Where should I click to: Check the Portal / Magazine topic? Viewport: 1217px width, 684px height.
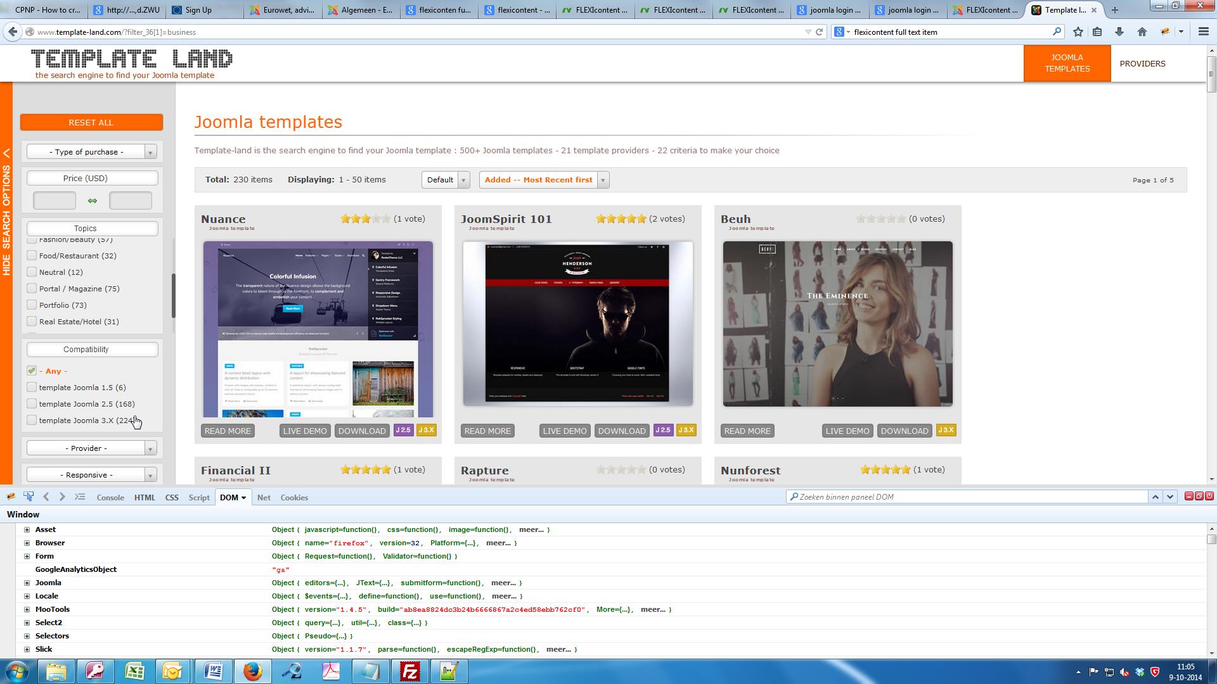coord(32,288)
